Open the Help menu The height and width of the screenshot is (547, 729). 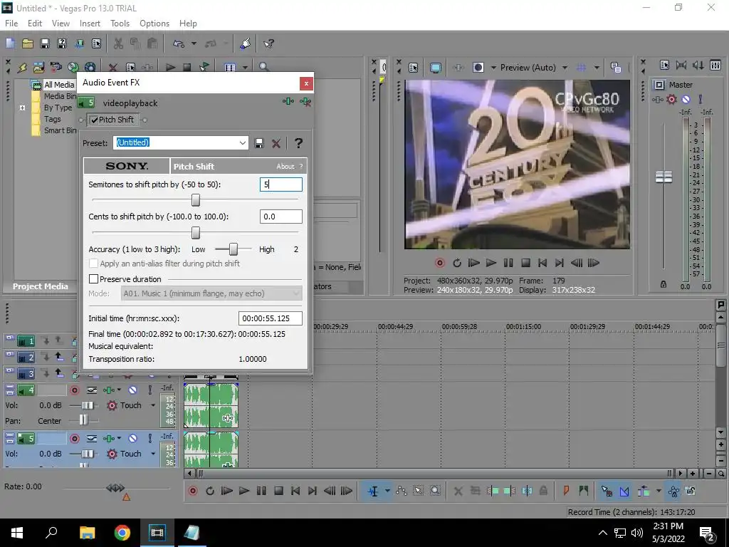point(188,24)
